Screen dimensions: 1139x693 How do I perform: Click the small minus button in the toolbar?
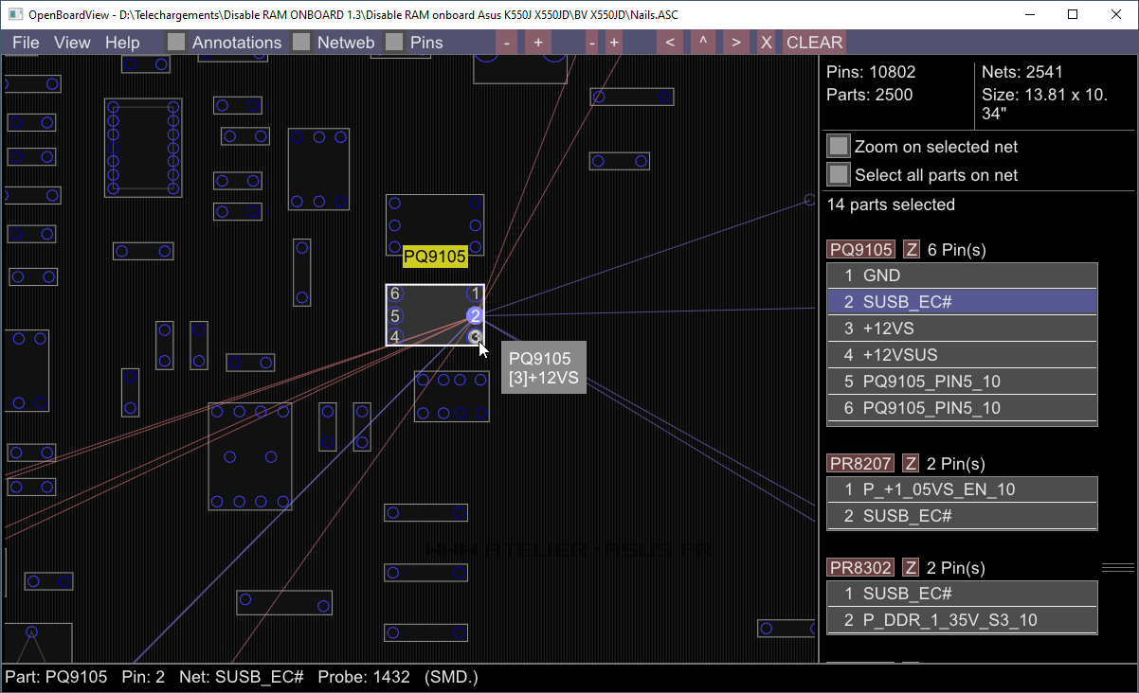pyautogui.click(x=591, y=43)
